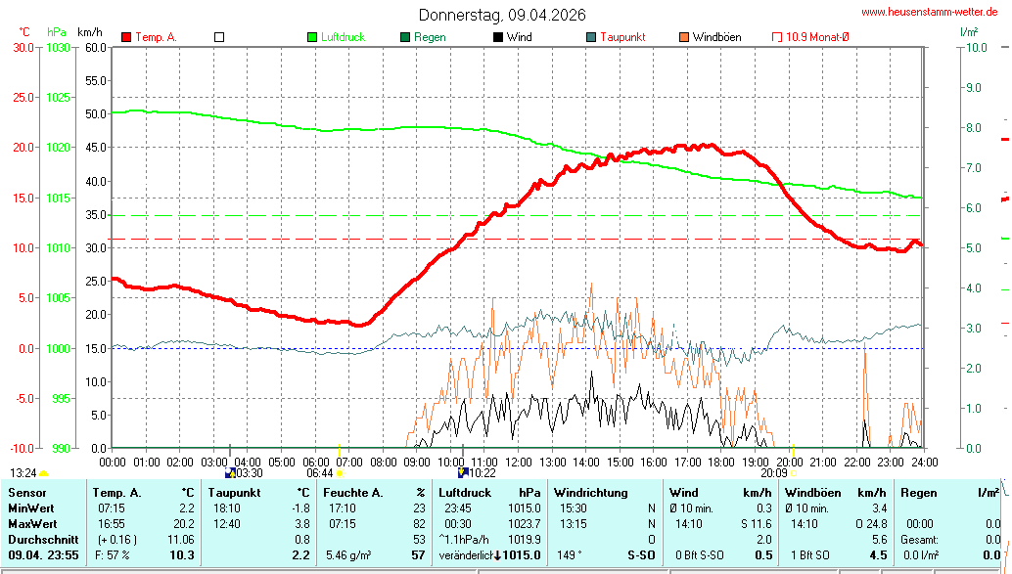Click the dark green Regen legend square
The height and width of the screenshot is (574, 1012).
tap(405, 37)
